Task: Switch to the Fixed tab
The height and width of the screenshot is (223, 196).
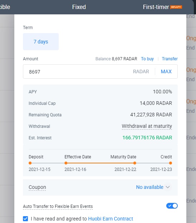Action: coord(79,7)
